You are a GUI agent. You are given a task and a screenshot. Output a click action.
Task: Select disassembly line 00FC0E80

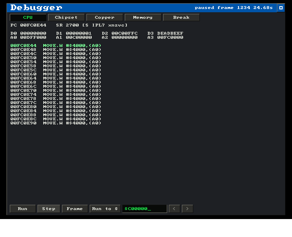pyautogui.click(x=56, y=107)
